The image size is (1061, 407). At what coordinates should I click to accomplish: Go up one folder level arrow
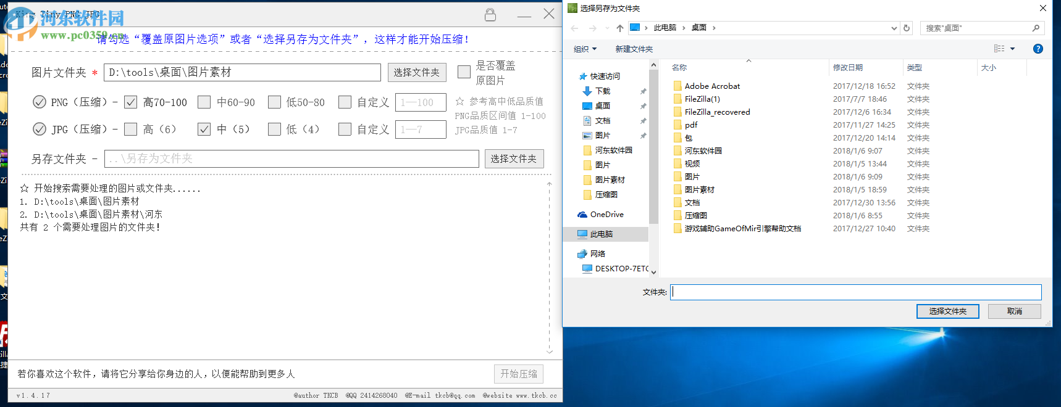coord(619,28)
